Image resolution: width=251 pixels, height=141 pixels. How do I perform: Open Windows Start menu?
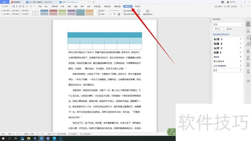(3, 138)
